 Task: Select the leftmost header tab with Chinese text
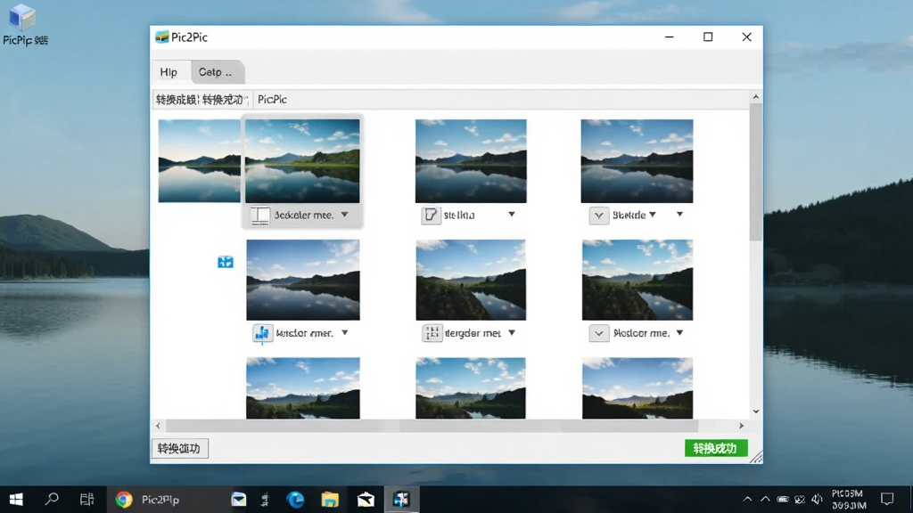pos(202,100)
